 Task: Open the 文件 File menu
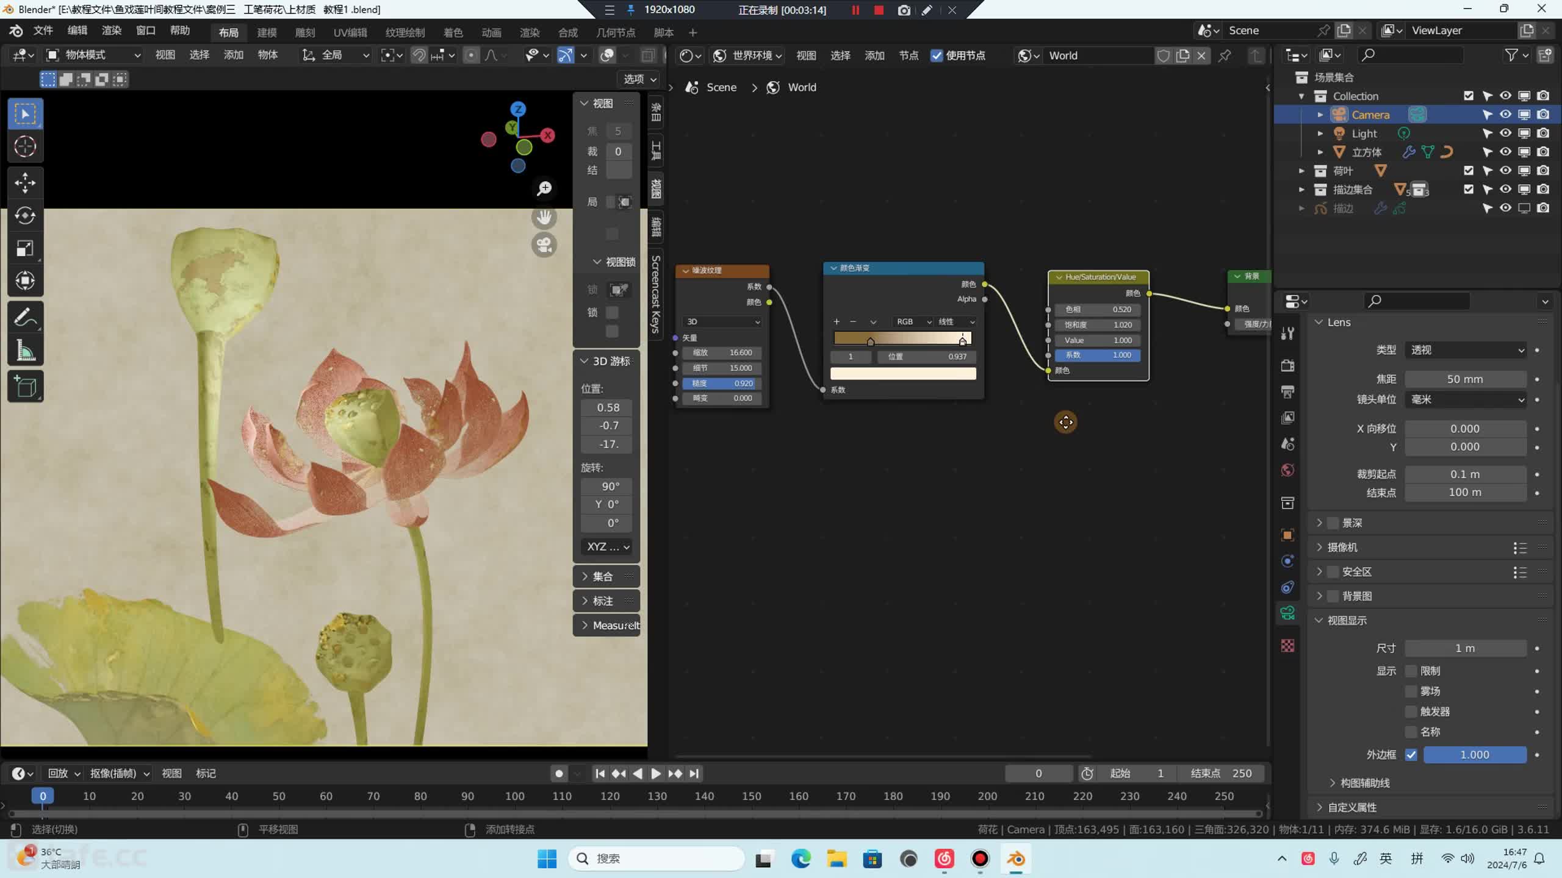(x=43, y=30)
